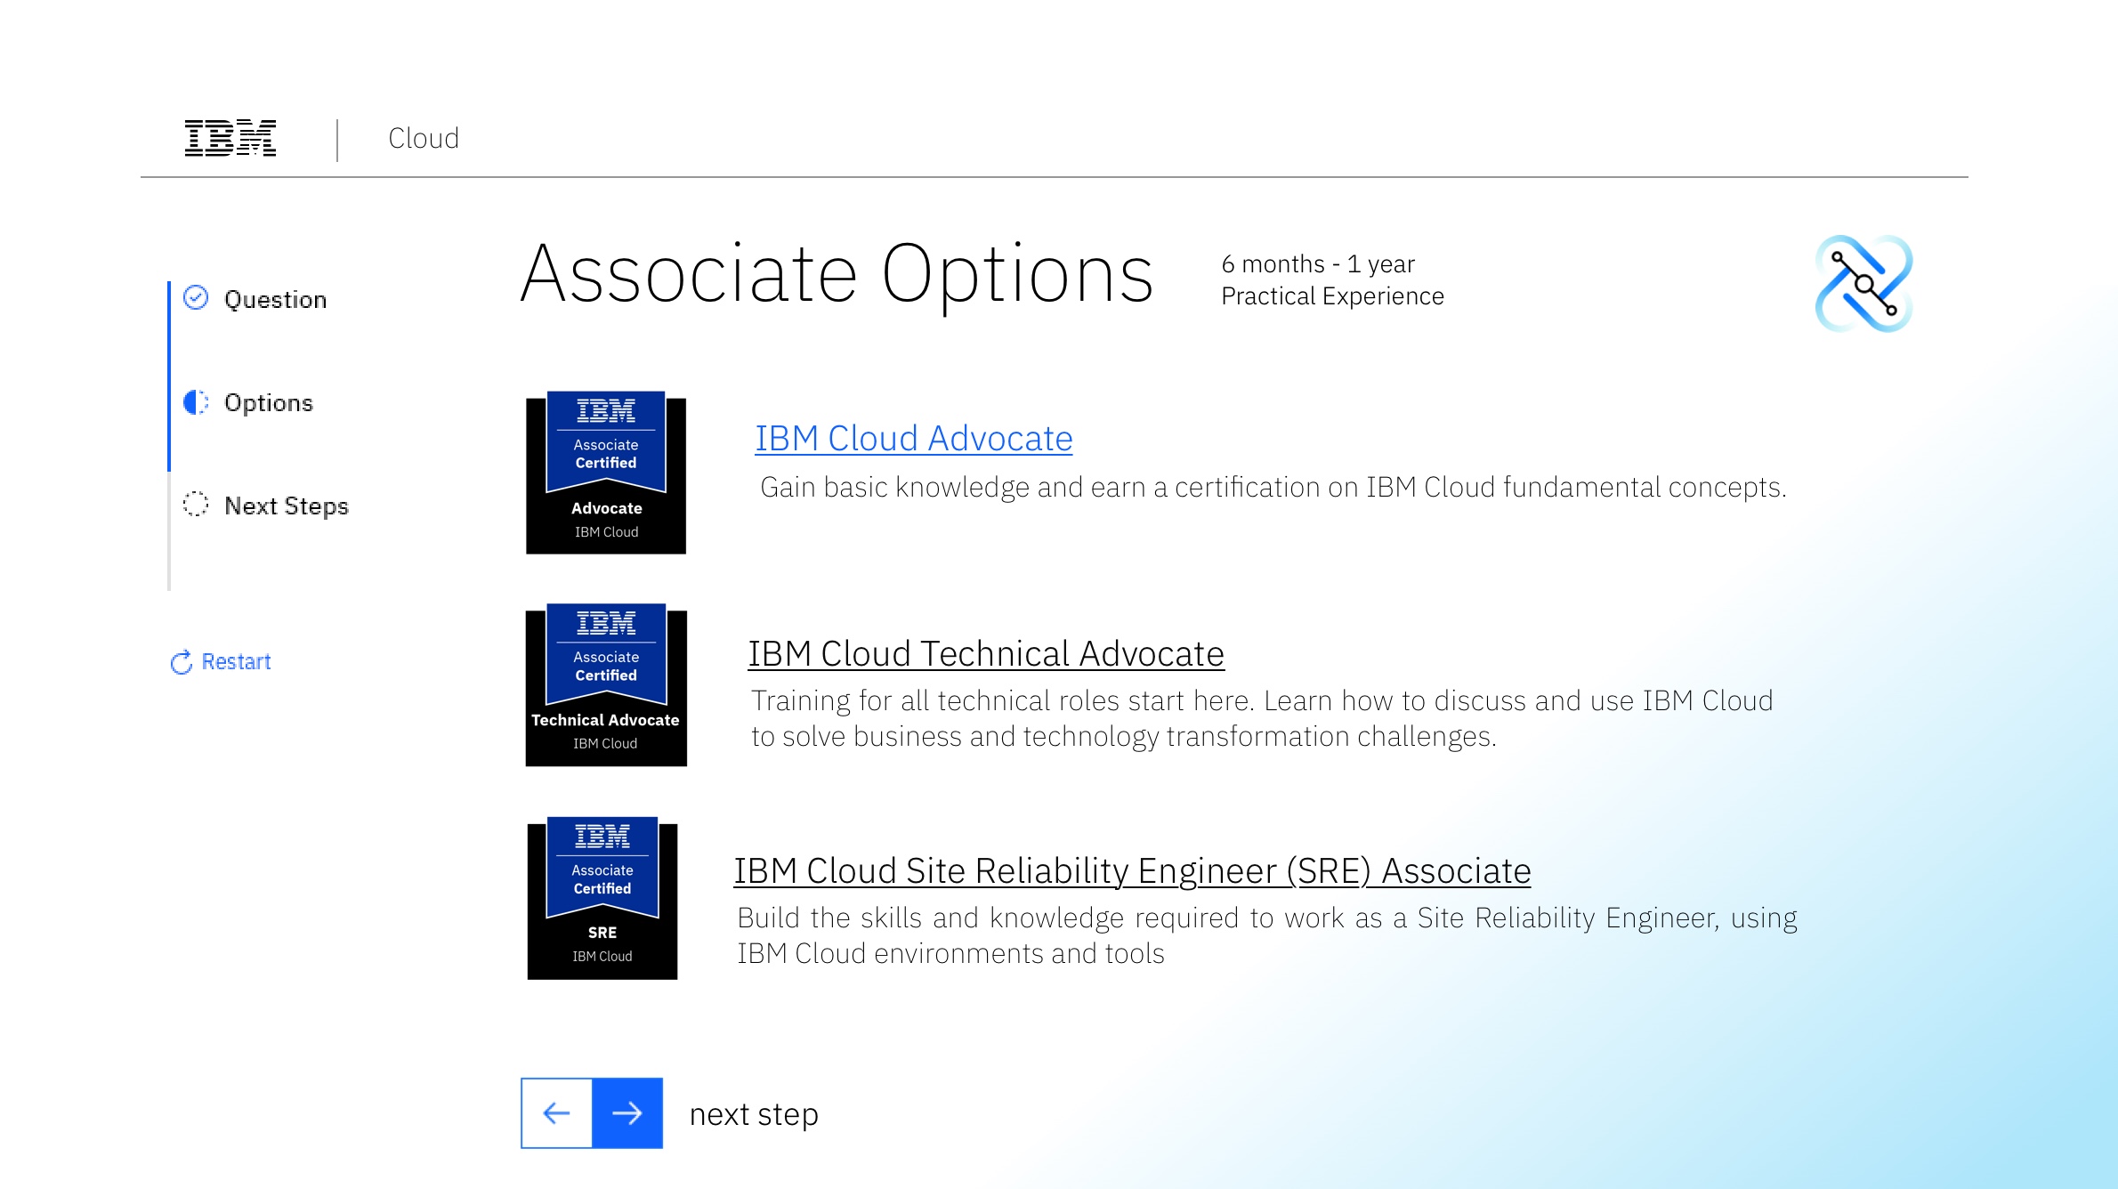The height and width of the screenshot is (1189, 2118).
Task: Click the blue connected-links icon top right
Action: [1863, 284]
